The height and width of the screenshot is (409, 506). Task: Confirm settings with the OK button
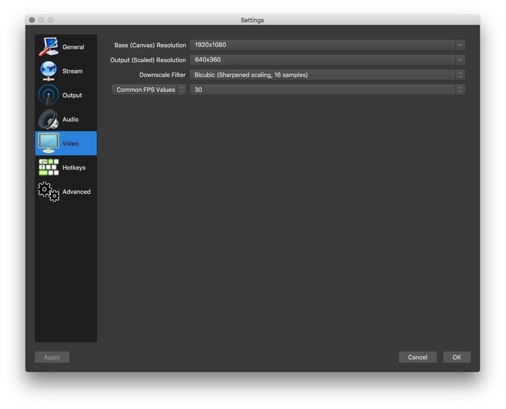click(x=457, y=357)
